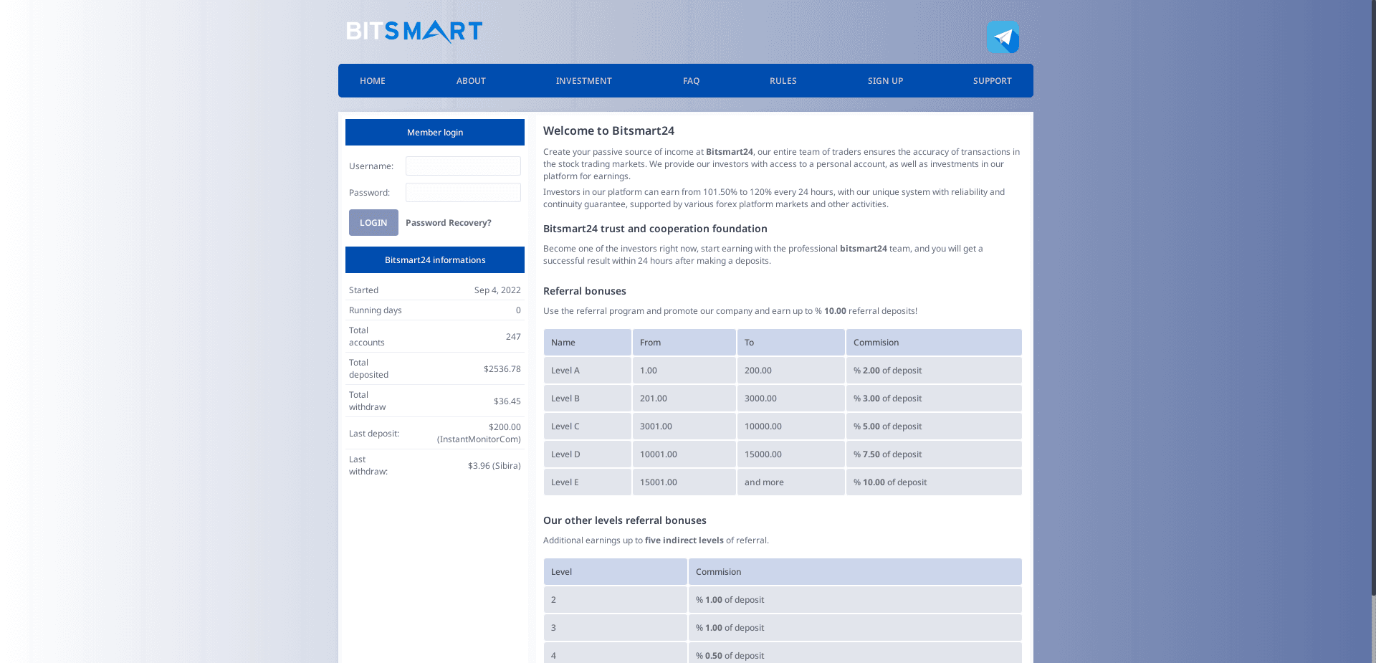The image size is (1376, 663).
Task: Click the Last deposit InstantMonitorCom entry
Action: pyautogui.click(x=478, y=433)
